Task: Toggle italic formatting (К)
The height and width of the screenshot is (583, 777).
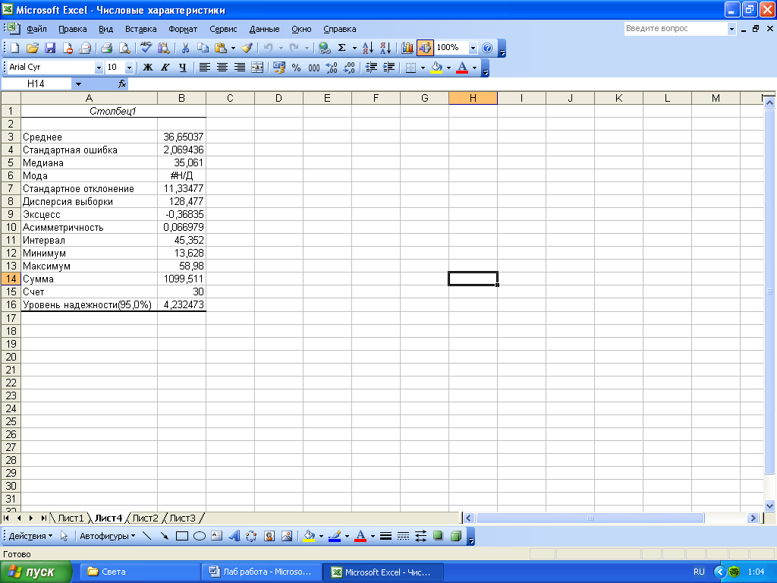Action: pyautogui.click(x=165, y=68)
